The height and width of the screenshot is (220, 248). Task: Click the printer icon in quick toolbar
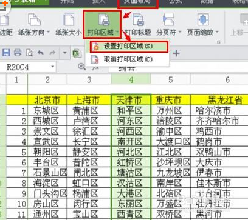pyautogui.click(x=18, y=53)
